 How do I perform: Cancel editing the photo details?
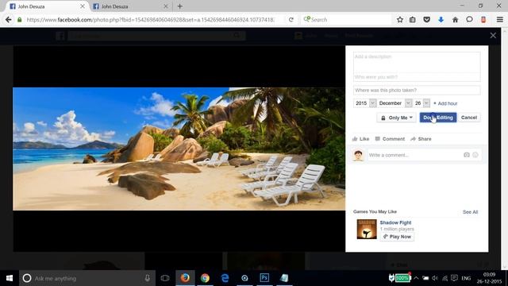point(469,118)
